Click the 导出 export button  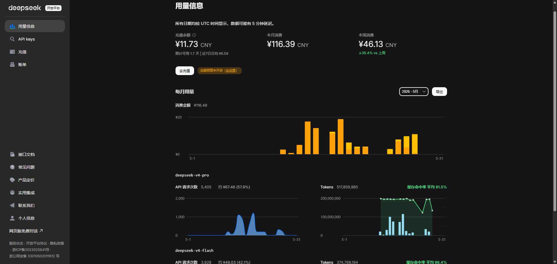(x=440, y=92)
